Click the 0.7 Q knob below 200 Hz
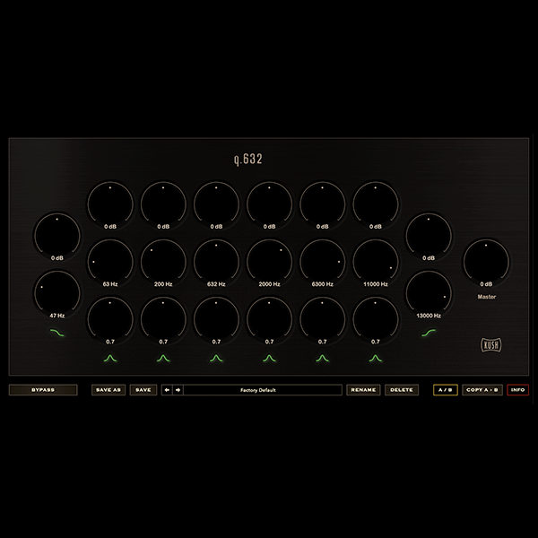The image size is (538, 538). (163, 320)
